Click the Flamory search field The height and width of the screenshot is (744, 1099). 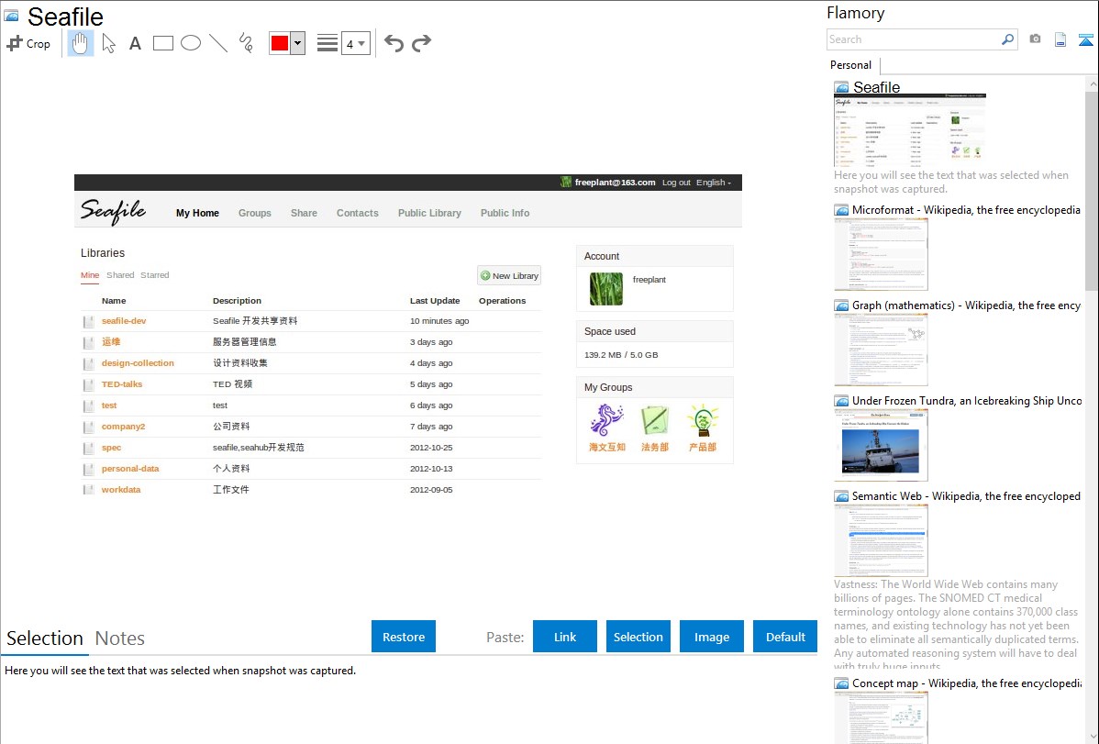click(913, 39)
